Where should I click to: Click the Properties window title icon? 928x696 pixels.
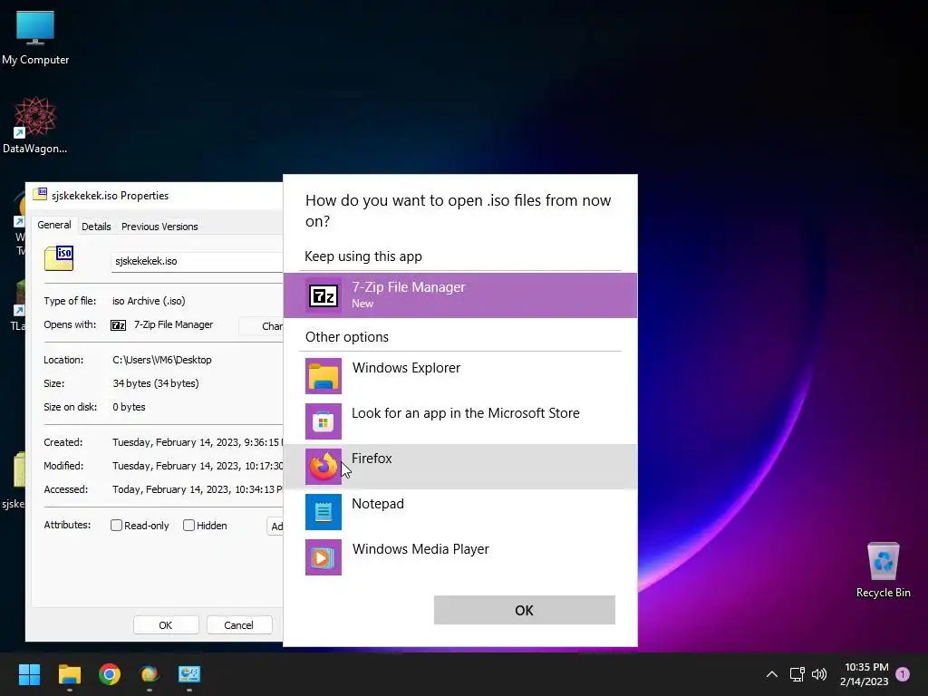coord(40,195)
